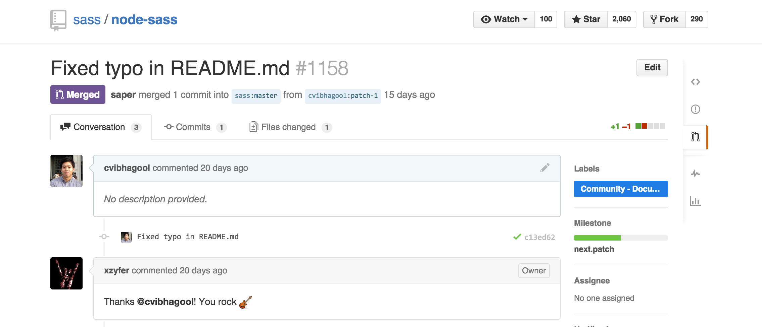Select the Pull requests sidebar icon
Screen dimensions: 762x327
click(x=695, y=137)
